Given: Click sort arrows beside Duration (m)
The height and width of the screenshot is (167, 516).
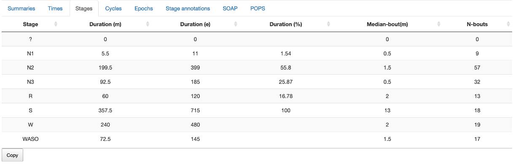Looking at the screenshot, I should point(148,24).
